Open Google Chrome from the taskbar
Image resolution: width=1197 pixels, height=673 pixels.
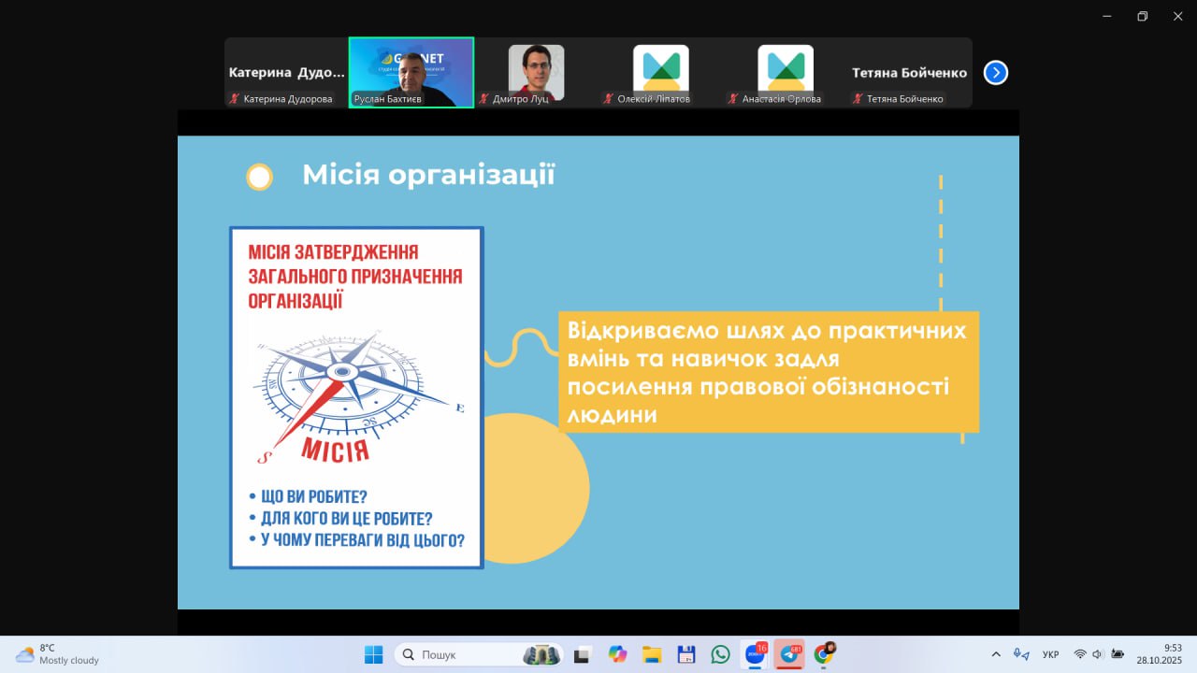(824, 654)
